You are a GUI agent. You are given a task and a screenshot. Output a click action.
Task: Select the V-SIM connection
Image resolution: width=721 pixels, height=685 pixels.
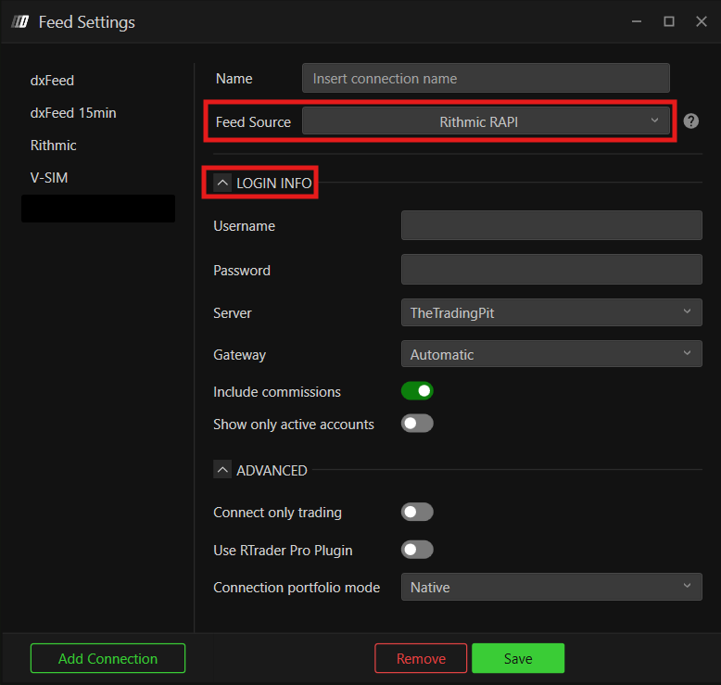[49, 178]
